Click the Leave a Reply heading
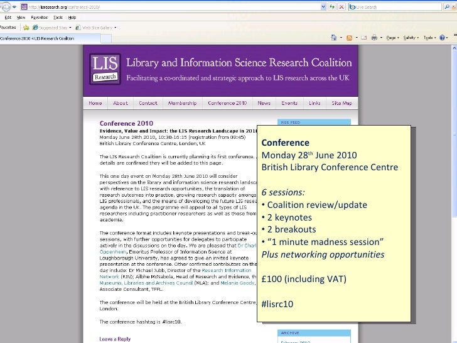This screenshot has width=457, height=343. pos(115,339)
